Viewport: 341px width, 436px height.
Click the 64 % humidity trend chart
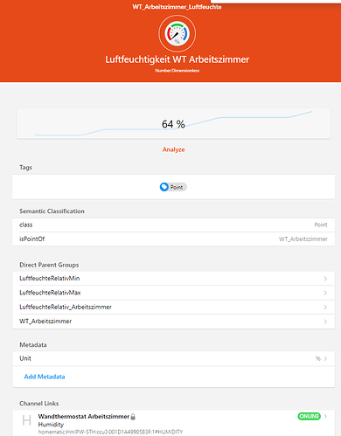pyautogui.click(x=173, y=123)
